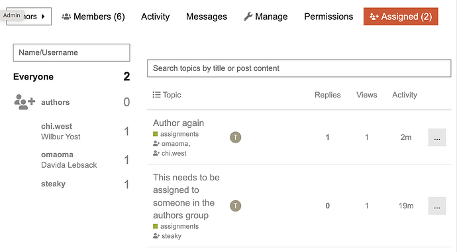457x252 pixels.
Task: Click the 2m activity time
Action: 406,137
